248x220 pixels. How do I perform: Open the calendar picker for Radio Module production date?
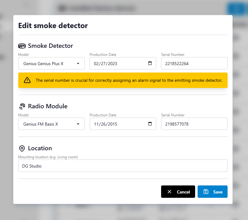click(150, 124)
